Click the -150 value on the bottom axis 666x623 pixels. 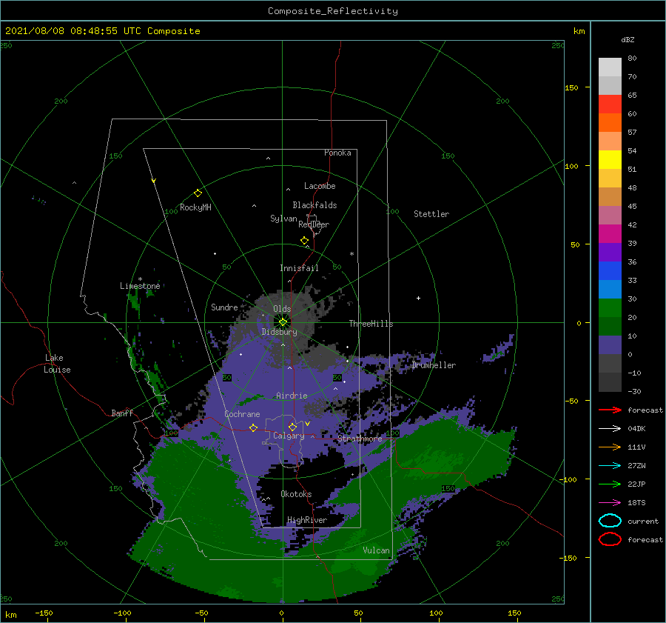44,613
